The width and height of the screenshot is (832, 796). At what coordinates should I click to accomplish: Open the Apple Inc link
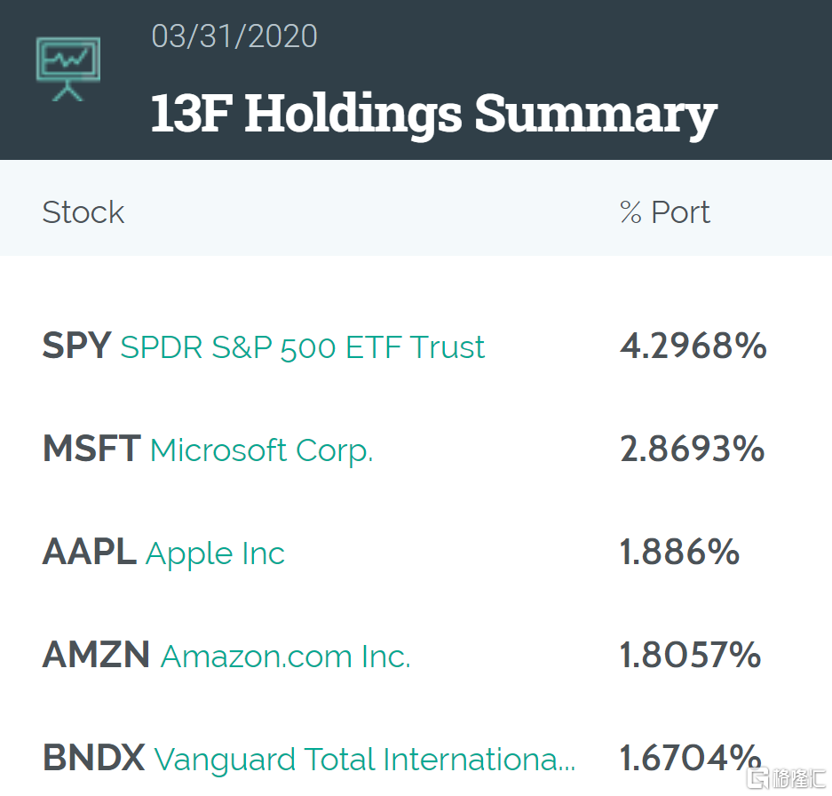(215, 553)
